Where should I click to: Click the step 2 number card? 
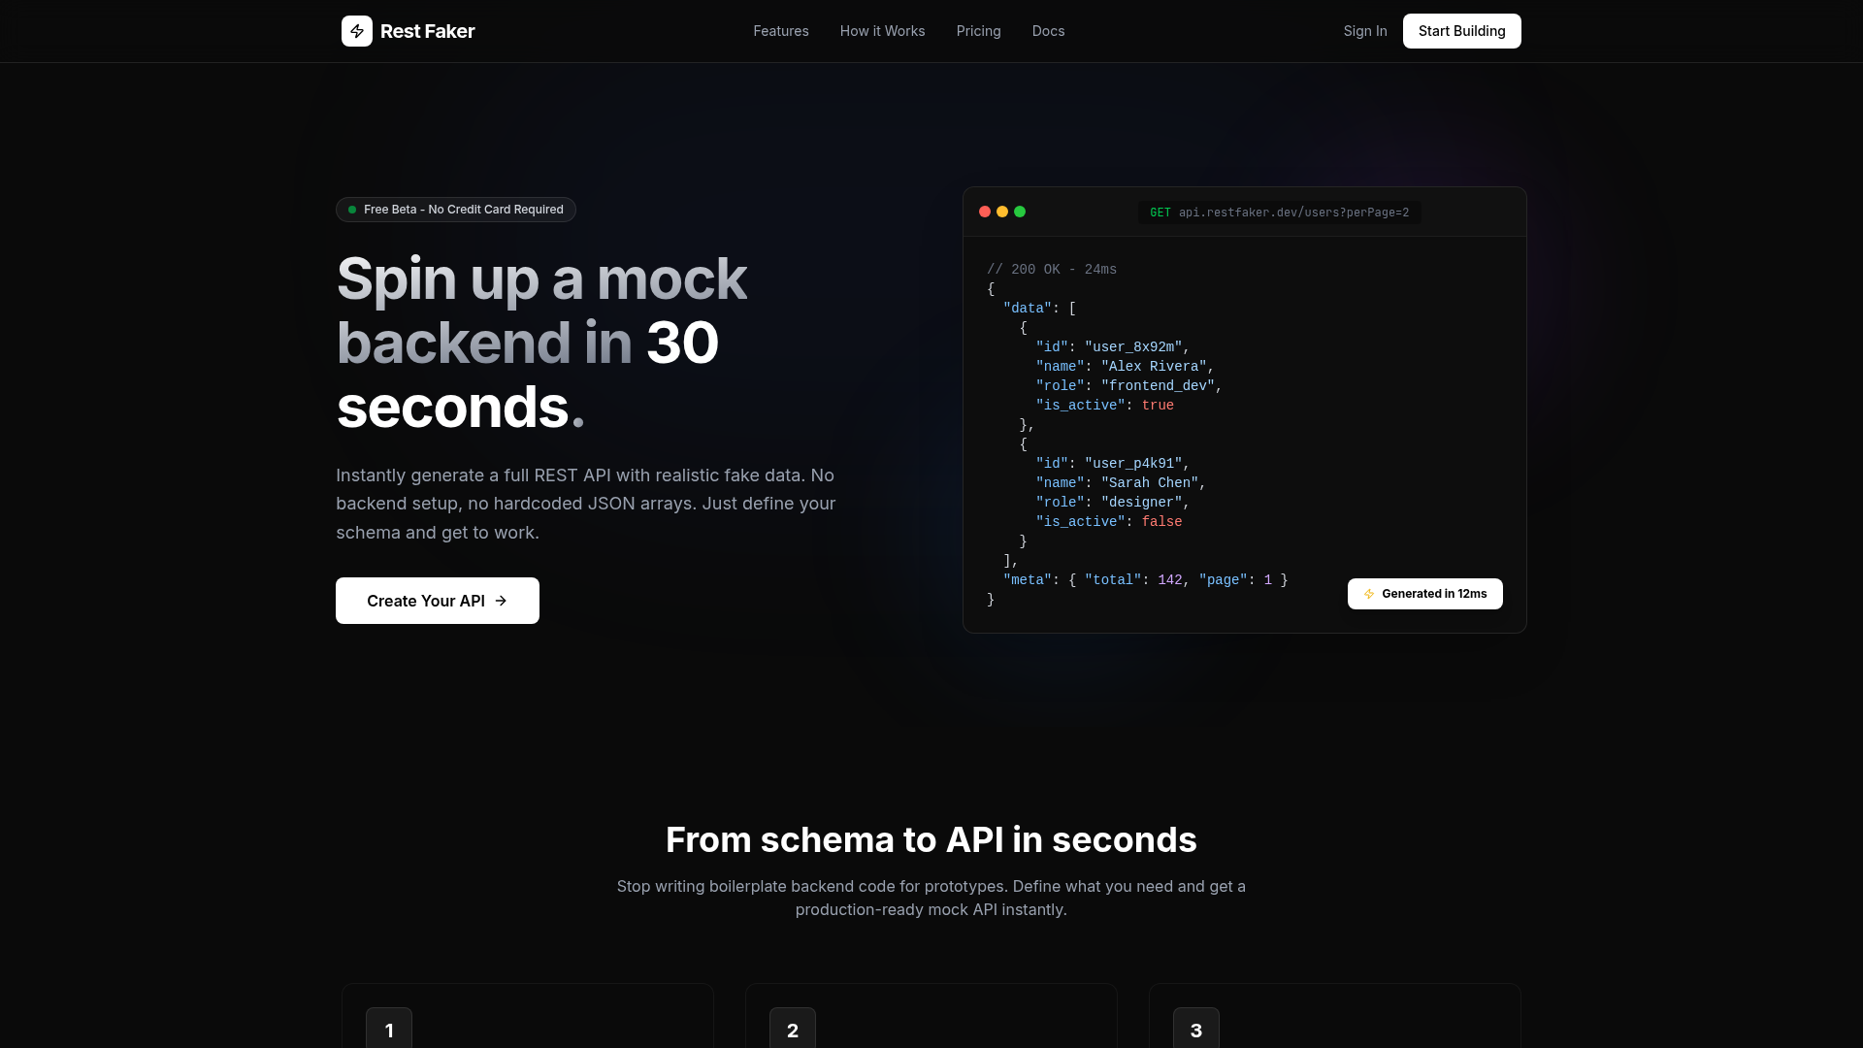point(793,1029)
